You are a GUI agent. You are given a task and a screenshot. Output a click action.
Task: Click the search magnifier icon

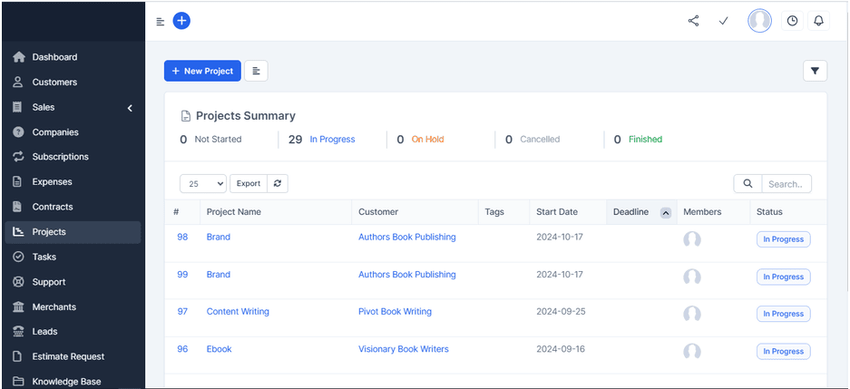point(747,183)
